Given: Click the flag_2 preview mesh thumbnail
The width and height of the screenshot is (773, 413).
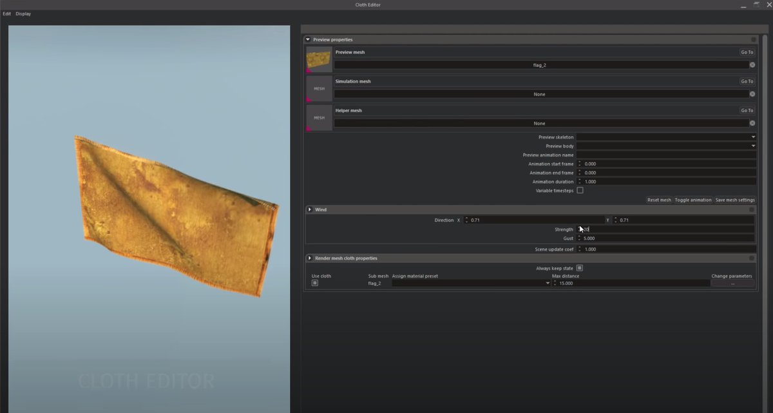Looking at the screenshot, I should click(319, 59).
